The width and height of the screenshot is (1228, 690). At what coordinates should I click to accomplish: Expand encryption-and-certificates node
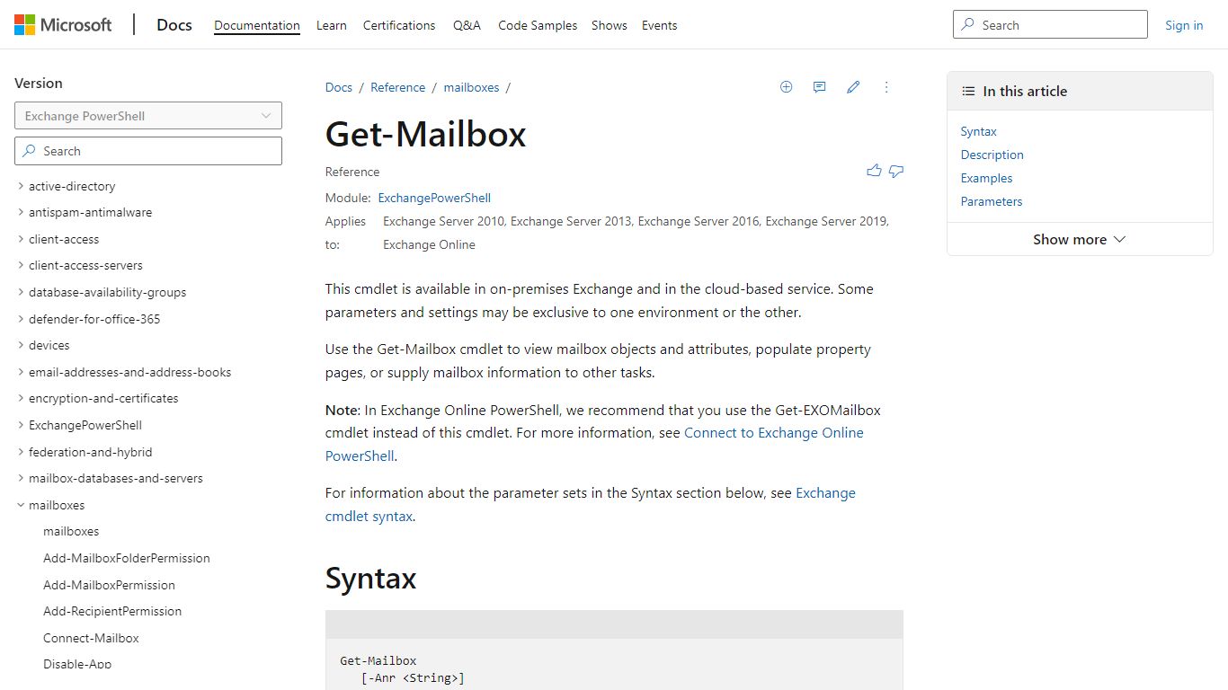click(x=21, y=398)
